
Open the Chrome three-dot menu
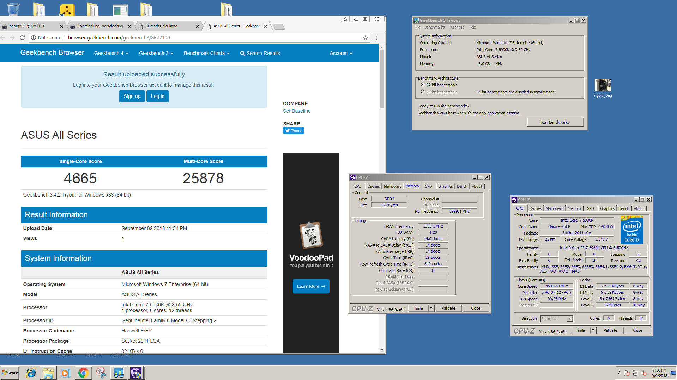tap(377, 38)
